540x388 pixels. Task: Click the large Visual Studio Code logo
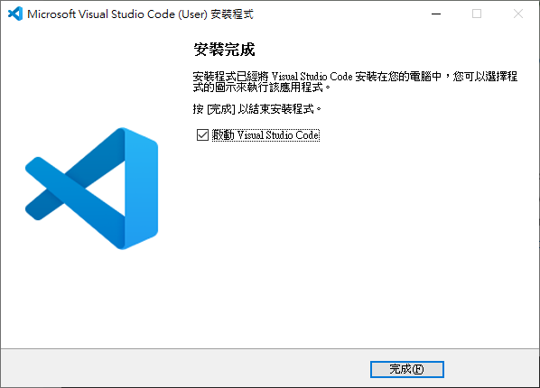[91, 189]
